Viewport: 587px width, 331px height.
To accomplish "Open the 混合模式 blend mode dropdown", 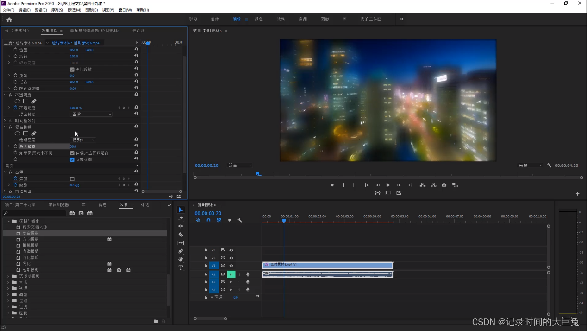I will click(91, 114).
